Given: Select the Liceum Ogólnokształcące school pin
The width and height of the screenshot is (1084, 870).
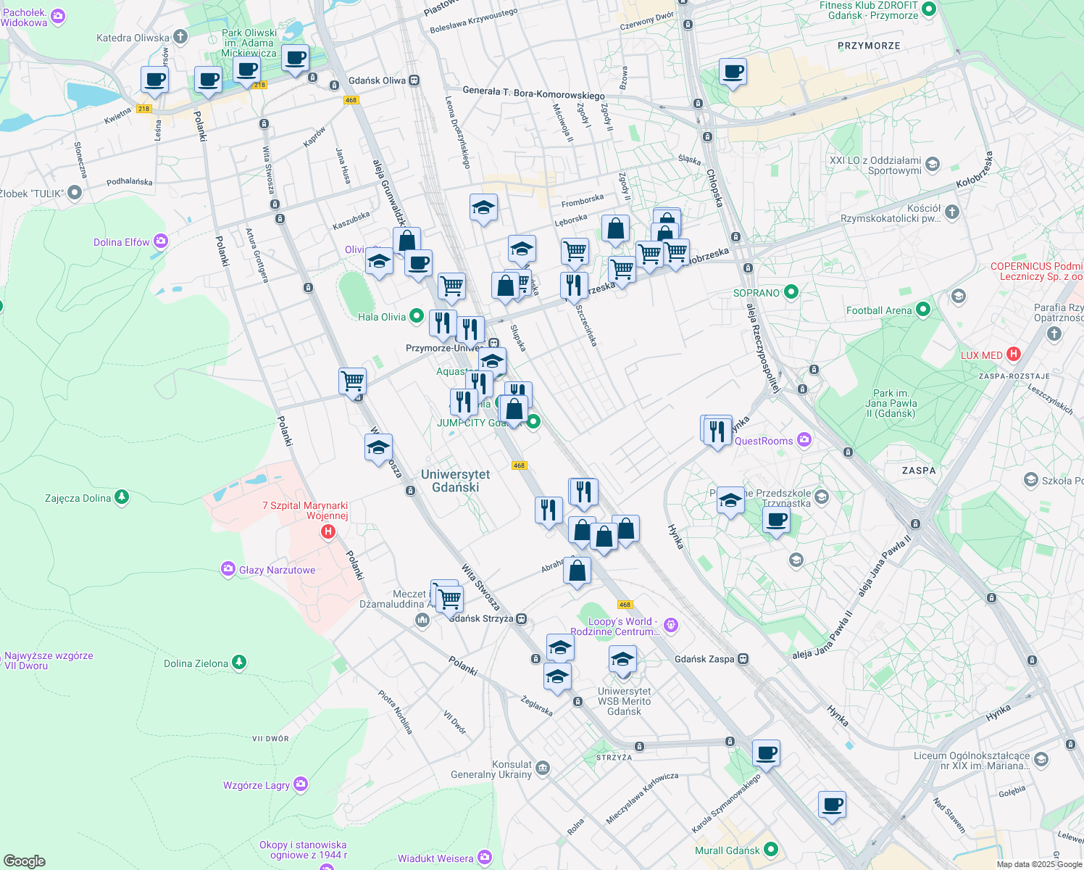Looking at the screenshot, I should tap(1041, 759).
